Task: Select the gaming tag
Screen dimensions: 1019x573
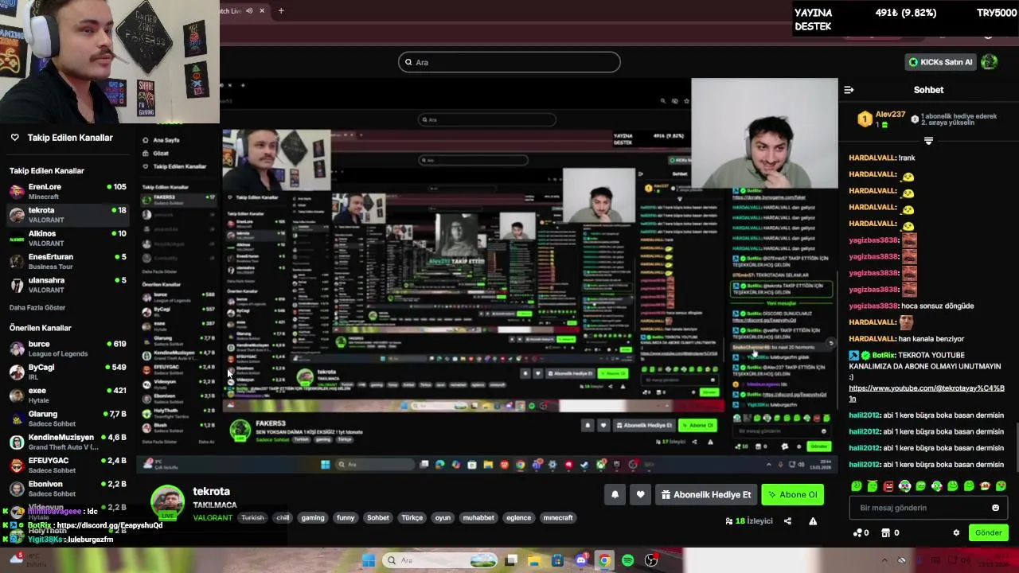Action: pyautogui.click(x=313, y=517)
